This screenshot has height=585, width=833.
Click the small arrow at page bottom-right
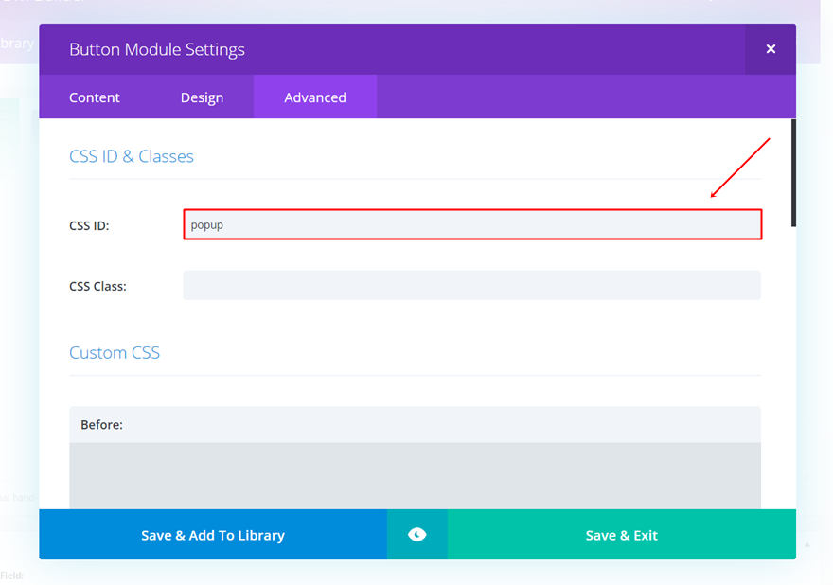807,545
